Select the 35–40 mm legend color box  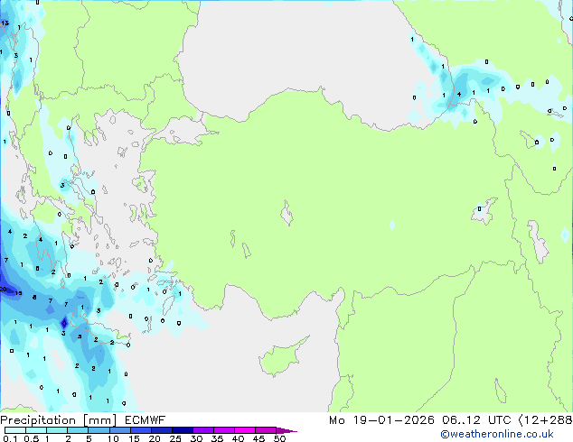[x=224, y=430]
